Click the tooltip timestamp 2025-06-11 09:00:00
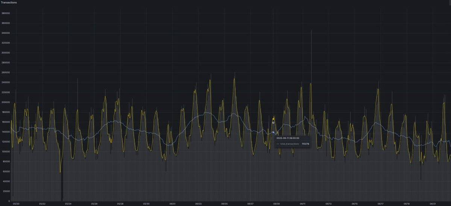451x206 pixels. tap(287, 138)
